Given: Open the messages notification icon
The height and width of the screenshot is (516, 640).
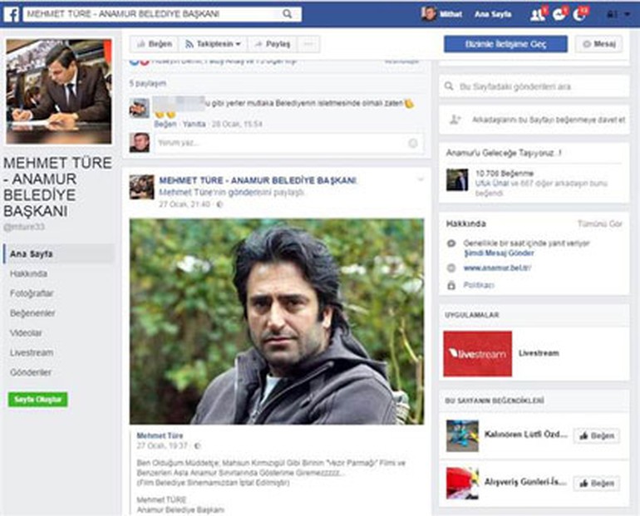Looking at the screenshot, I should click(x=559, y=15).
